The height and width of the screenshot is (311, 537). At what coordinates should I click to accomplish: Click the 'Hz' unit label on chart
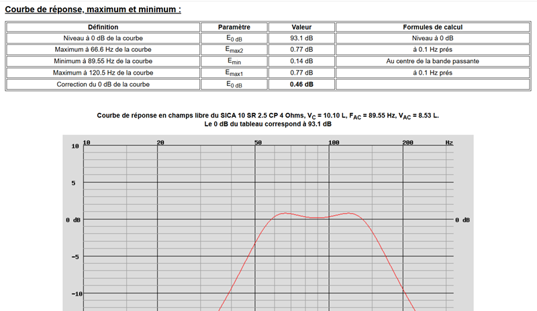point(449,142)
